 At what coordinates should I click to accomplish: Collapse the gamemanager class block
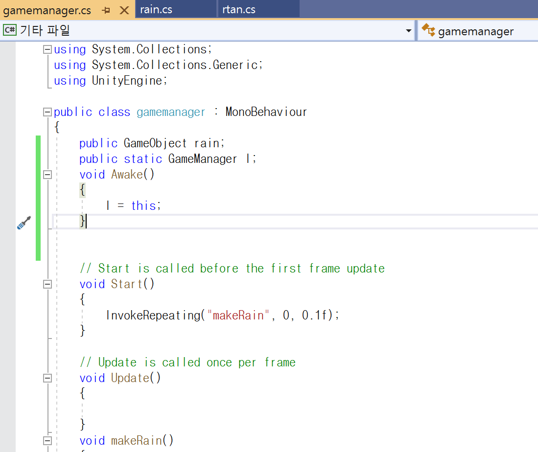pyautogui.click(x=47, y=112)
